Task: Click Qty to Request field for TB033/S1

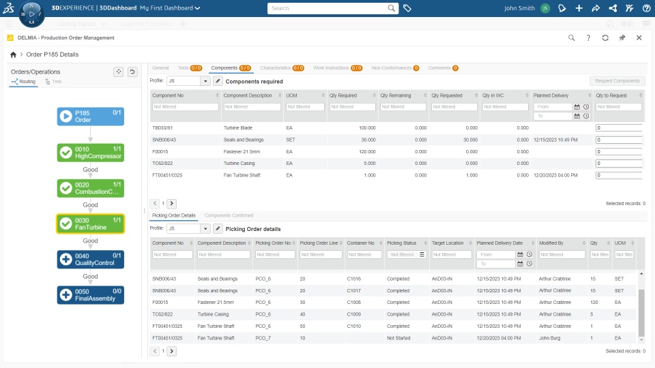Action: point(619,127)
